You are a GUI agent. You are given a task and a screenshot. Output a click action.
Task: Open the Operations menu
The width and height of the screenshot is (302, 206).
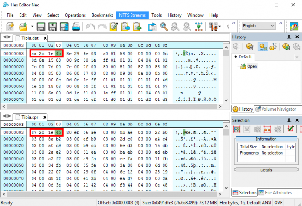pyautogui.click(x=75, y=15)
